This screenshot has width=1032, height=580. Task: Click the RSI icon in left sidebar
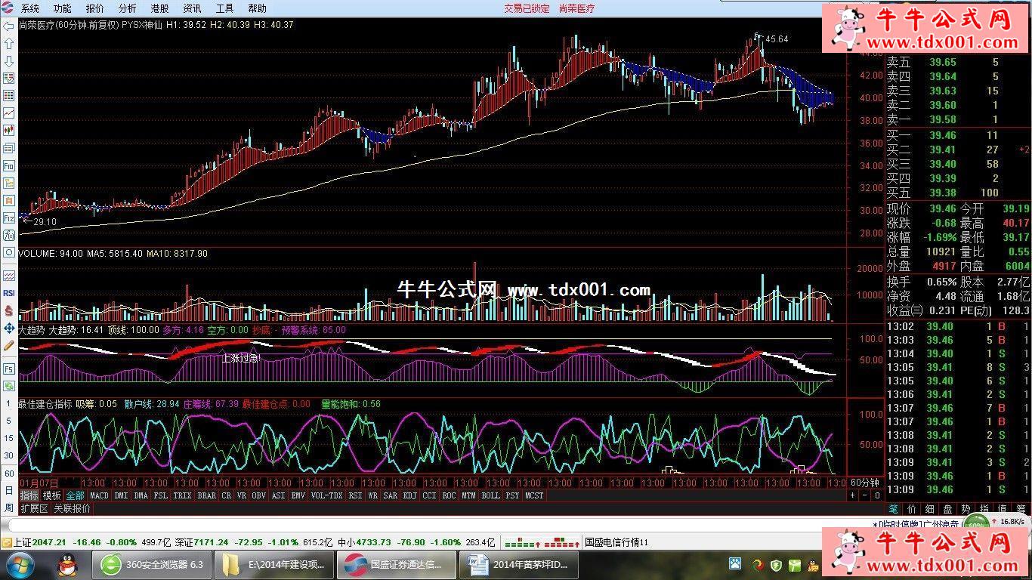click(9, 293)
